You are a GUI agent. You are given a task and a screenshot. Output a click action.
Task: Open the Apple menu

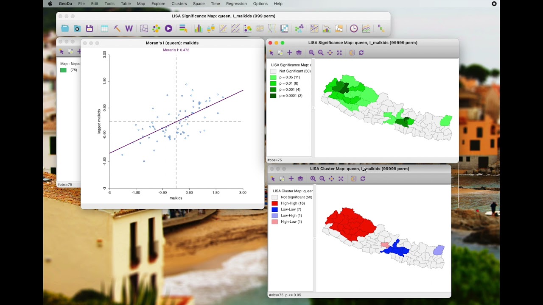50,3
